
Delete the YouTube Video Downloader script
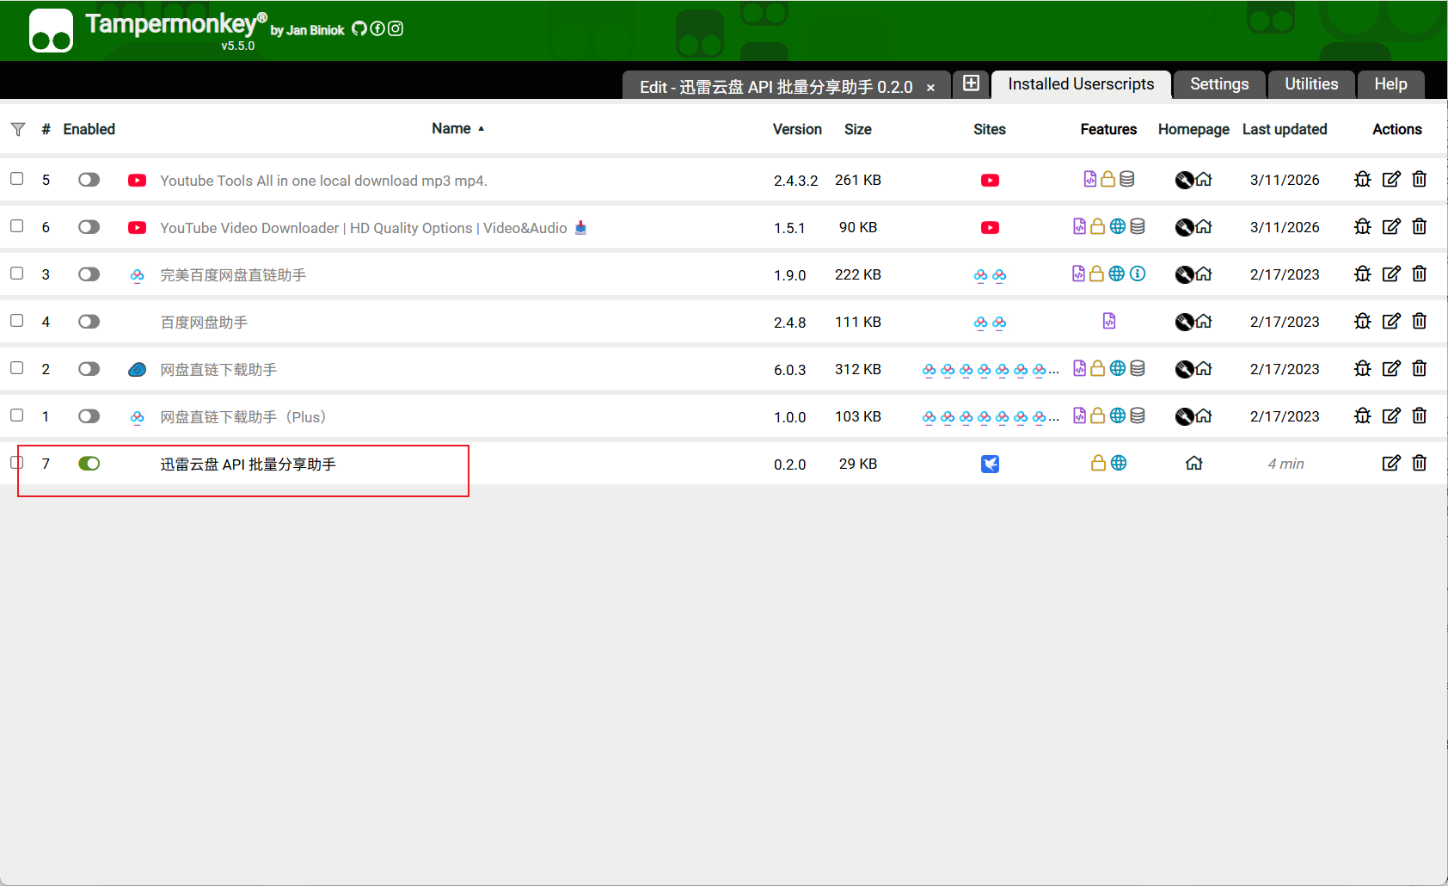[x=1420, y=226]
